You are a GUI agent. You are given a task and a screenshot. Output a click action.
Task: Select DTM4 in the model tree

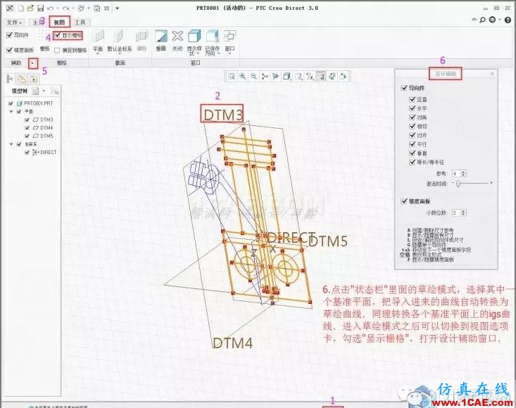point(46,128)
